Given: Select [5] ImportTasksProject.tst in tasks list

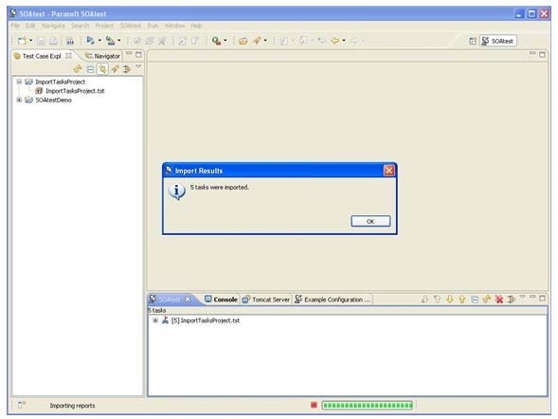Looking at the screenshot, I should [x=206, y=320].
